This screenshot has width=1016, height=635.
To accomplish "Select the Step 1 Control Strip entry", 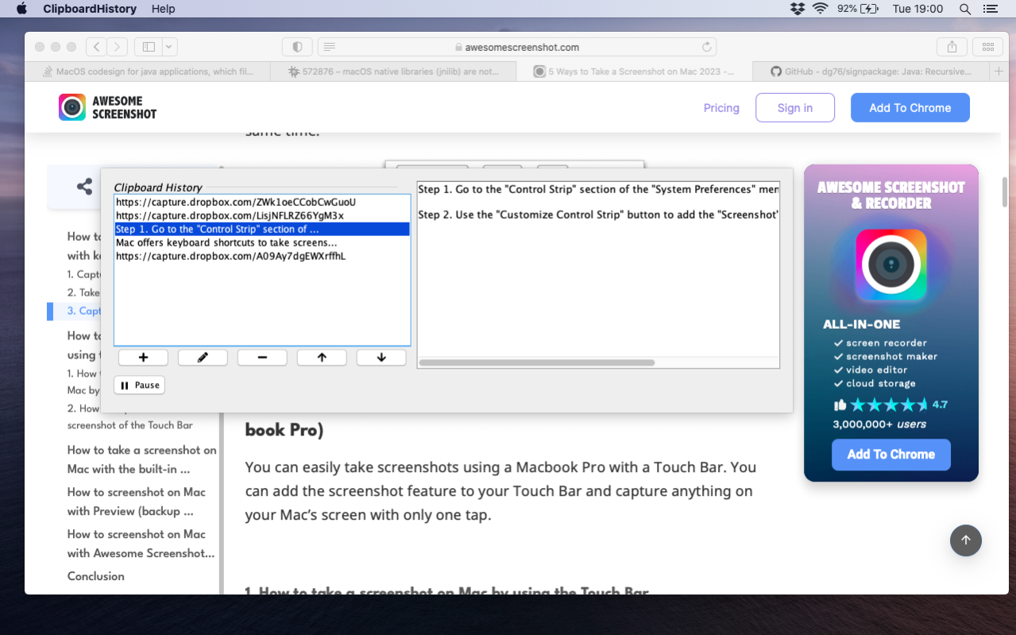I will tap(262, 229).
